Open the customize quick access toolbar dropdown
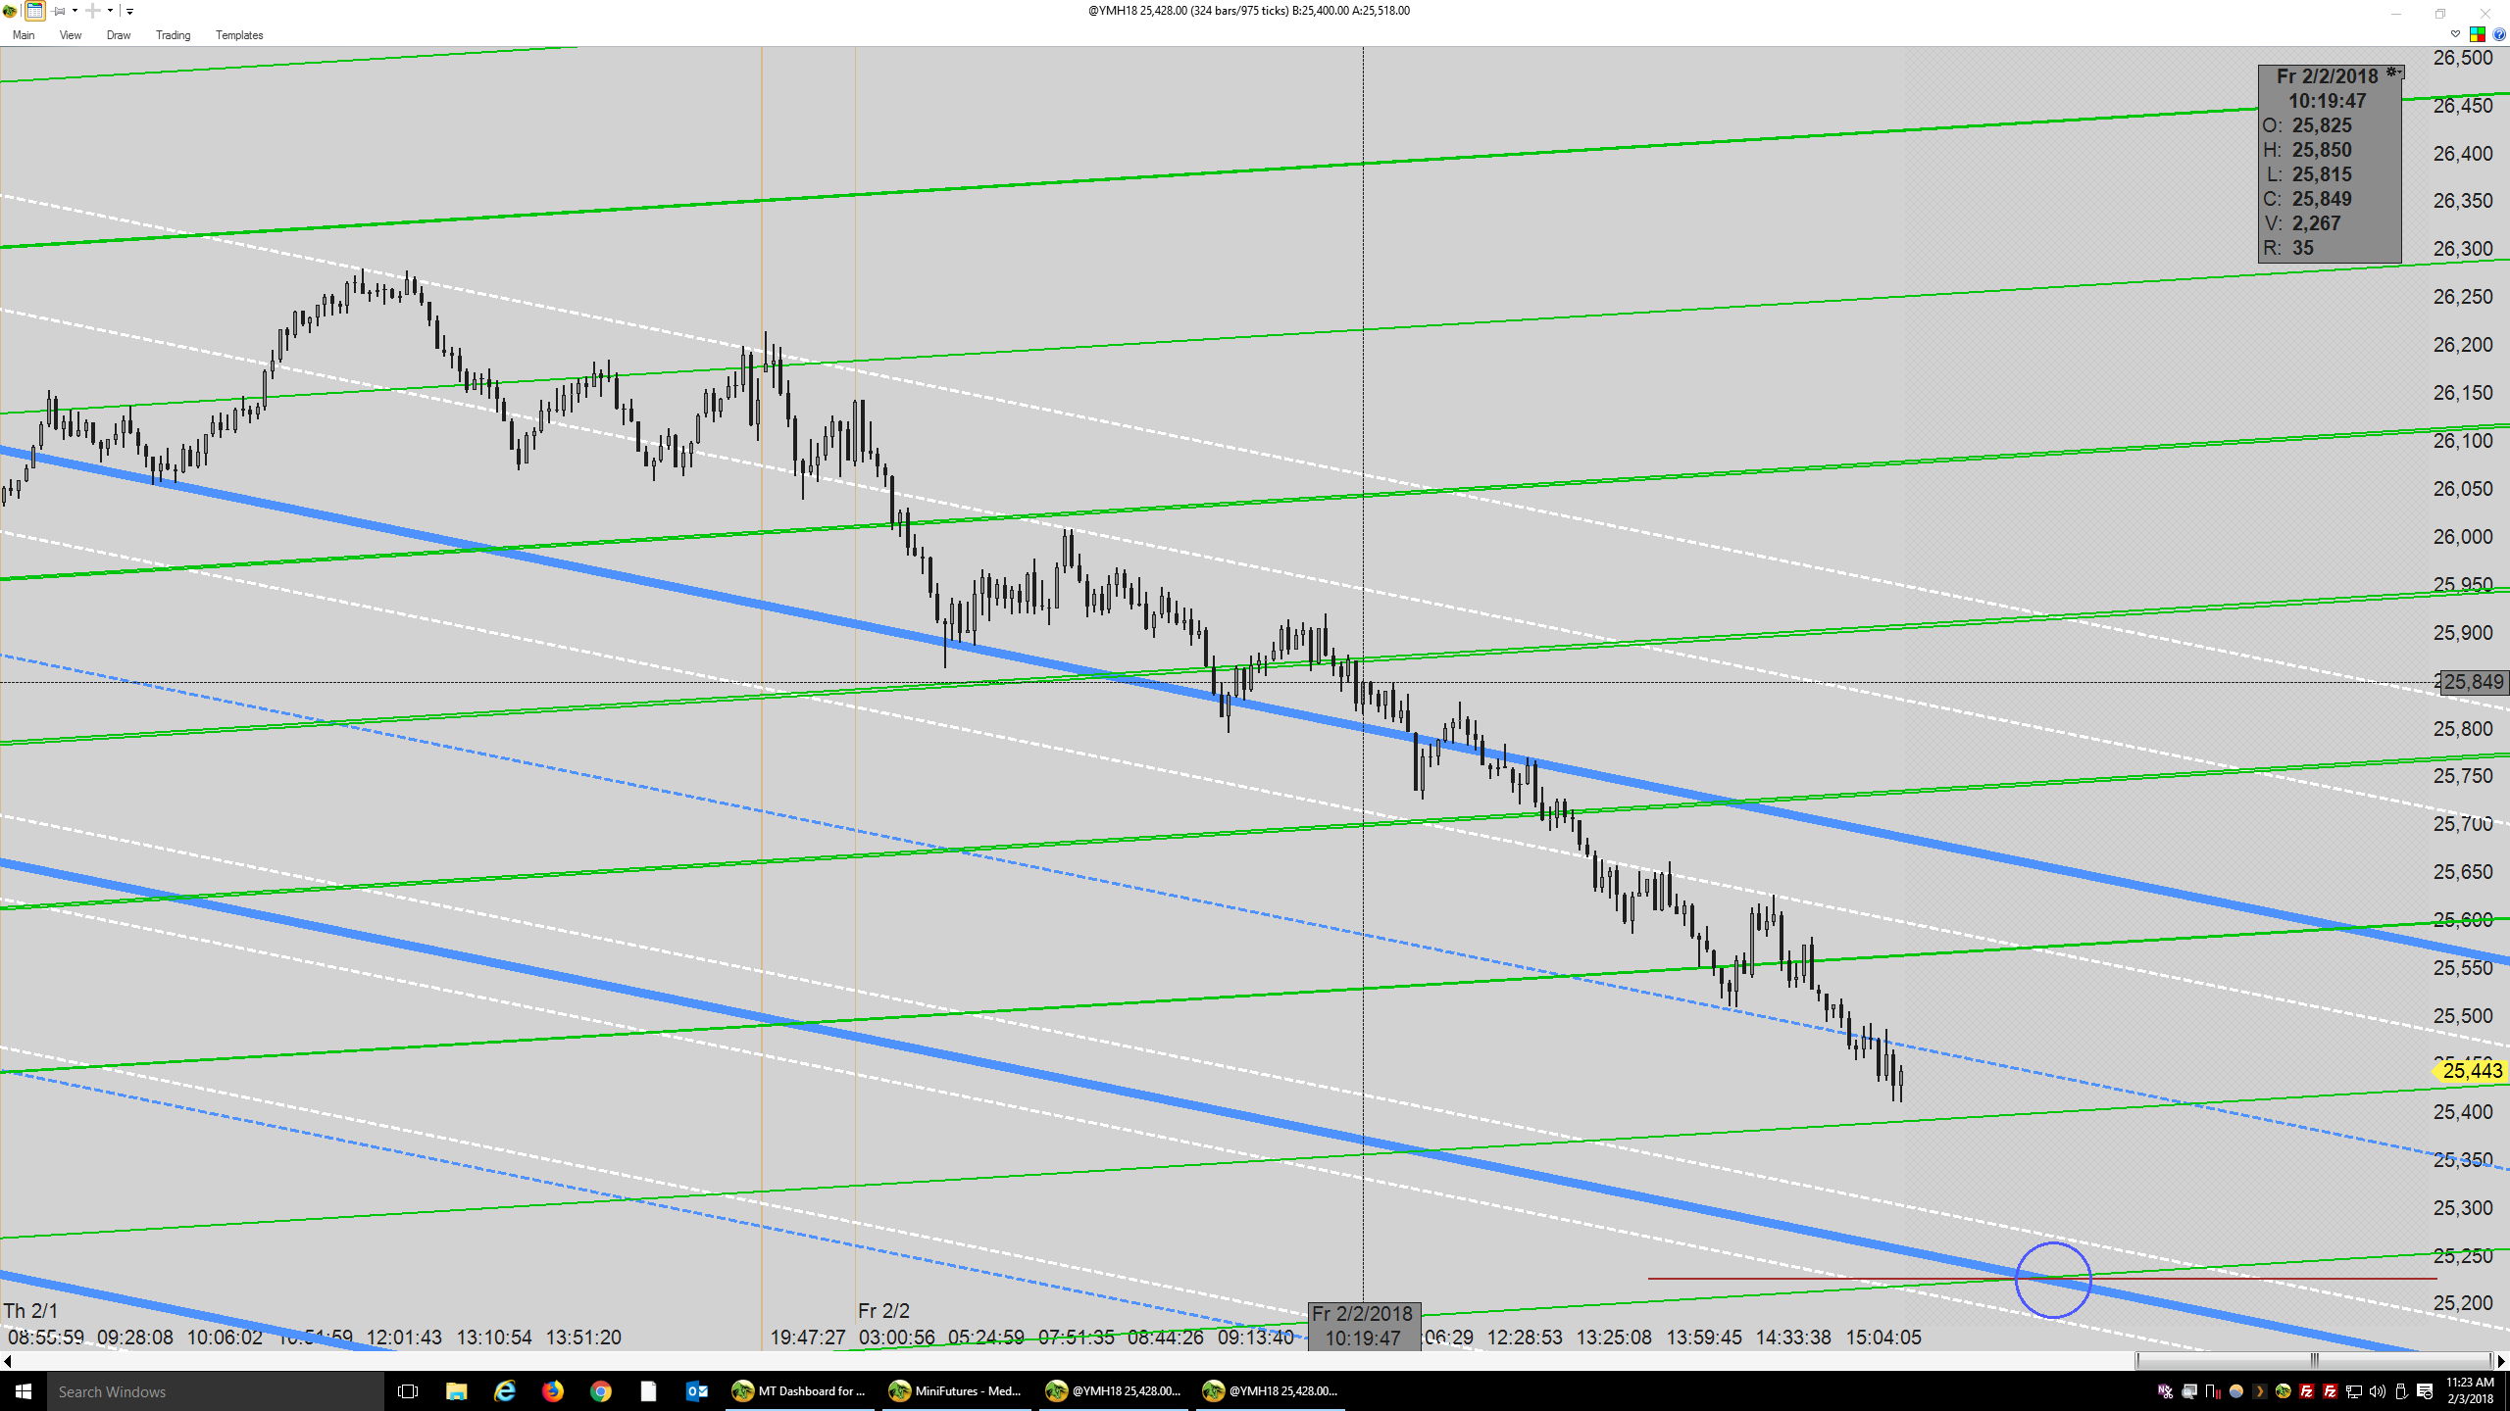The width and height of the screenshot is (2510, 1411). click(x=129, y=12)
